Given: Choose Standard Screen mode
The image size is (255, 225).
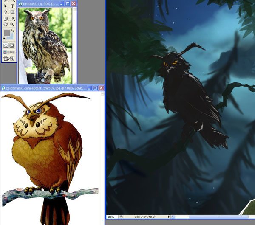Looking at the screenshot, I should (5, 52).
